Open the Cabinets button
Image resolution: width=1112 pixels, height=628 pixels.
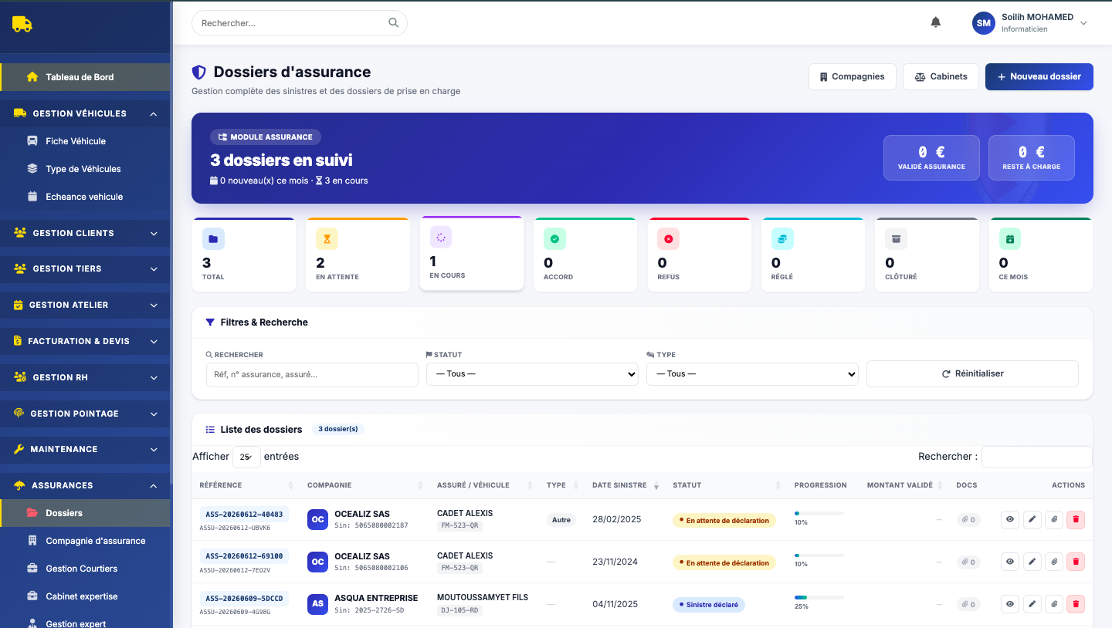941,77
